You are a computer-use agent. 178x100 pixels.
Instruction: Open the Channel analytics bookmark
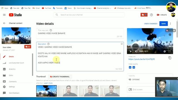pyautogui.click(x=103, y=8)
